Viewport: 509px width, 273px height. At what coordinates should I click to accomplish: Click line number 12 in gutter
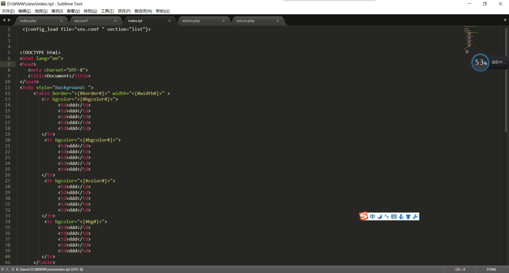(7, 93)
